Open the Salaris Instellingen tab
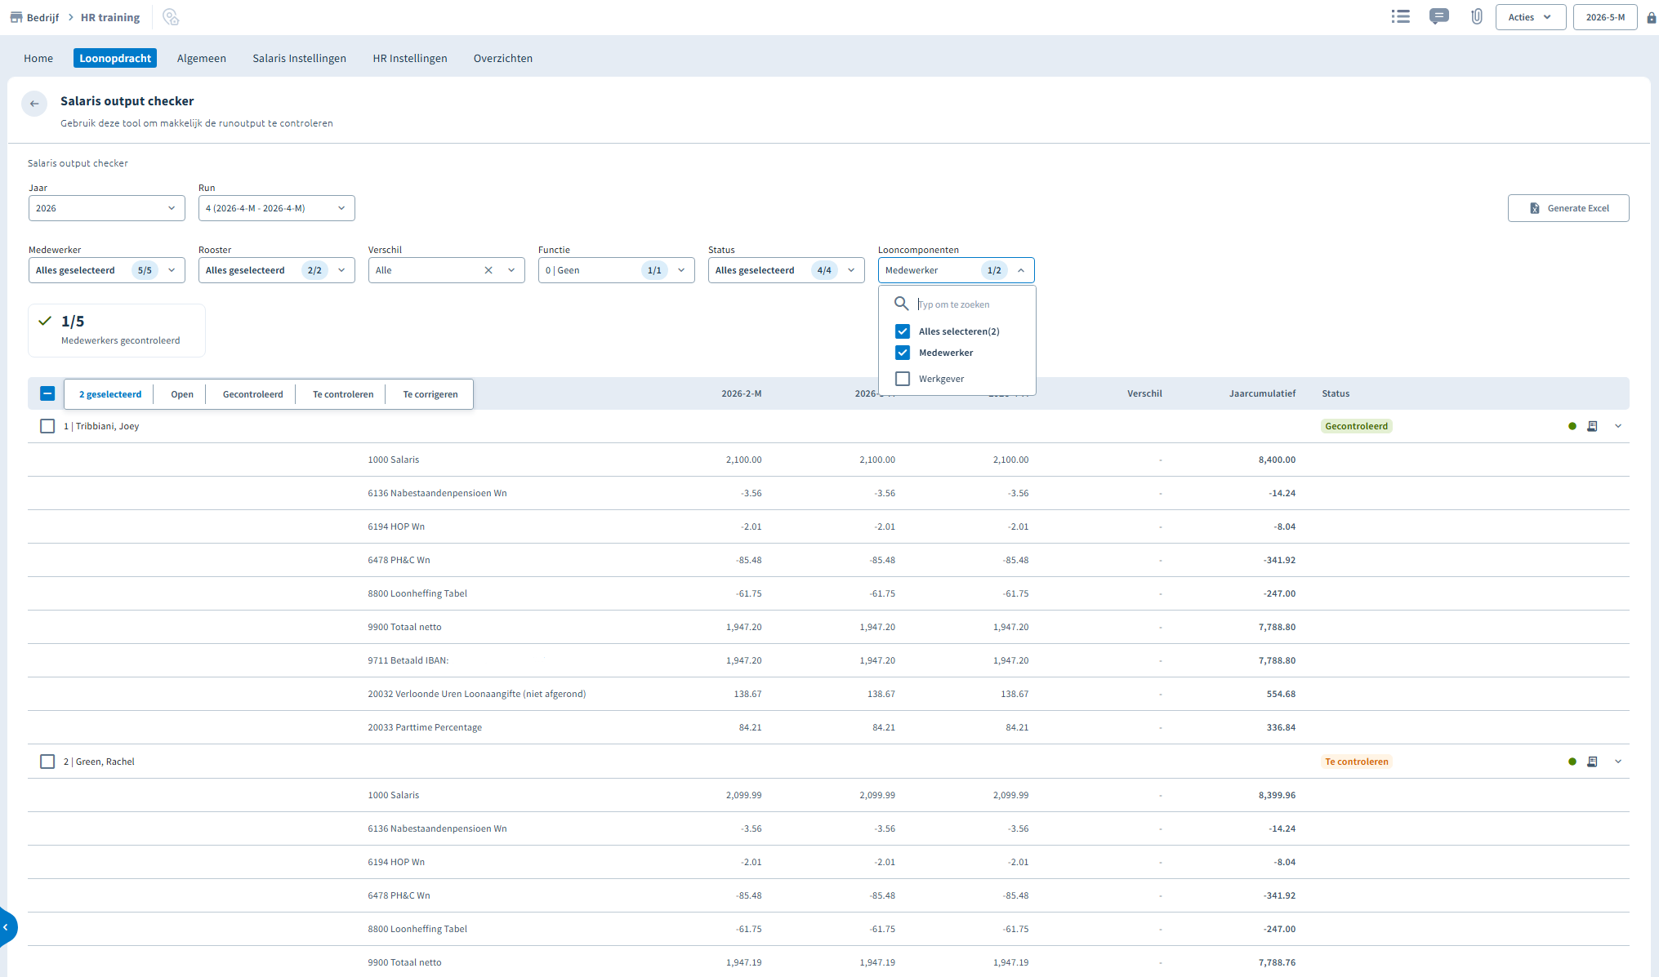 click(300, 58)
